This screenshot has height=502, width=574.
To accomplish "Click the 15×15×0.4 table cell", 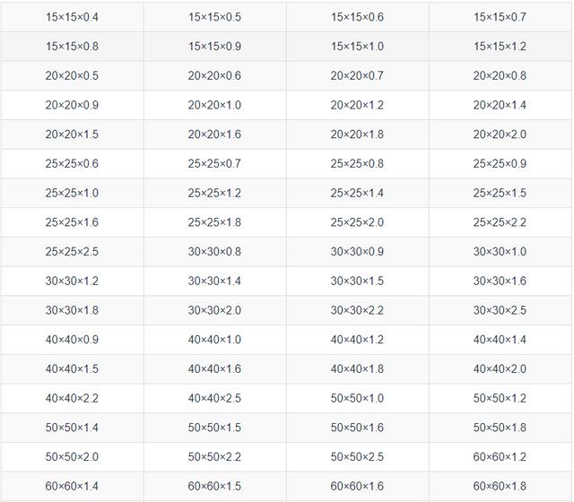I will (x=72, y=17).
